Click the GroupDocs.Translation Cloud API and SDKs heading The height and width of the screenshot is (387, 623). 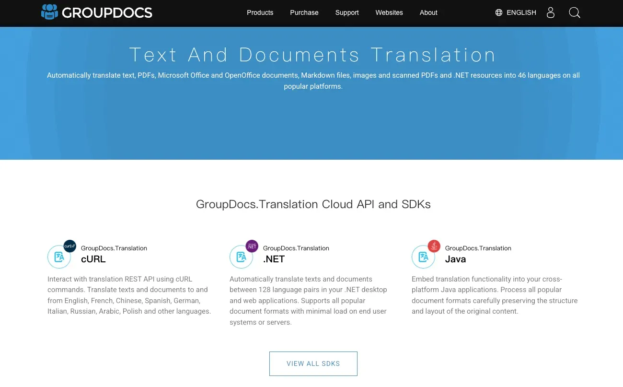point(313,204)
